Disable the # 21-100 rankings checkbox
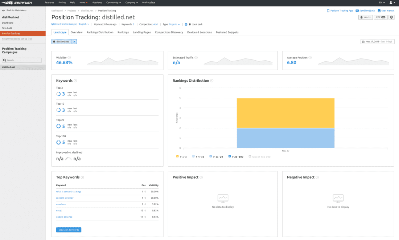399x240 pixels. click(x=230, y=156)
